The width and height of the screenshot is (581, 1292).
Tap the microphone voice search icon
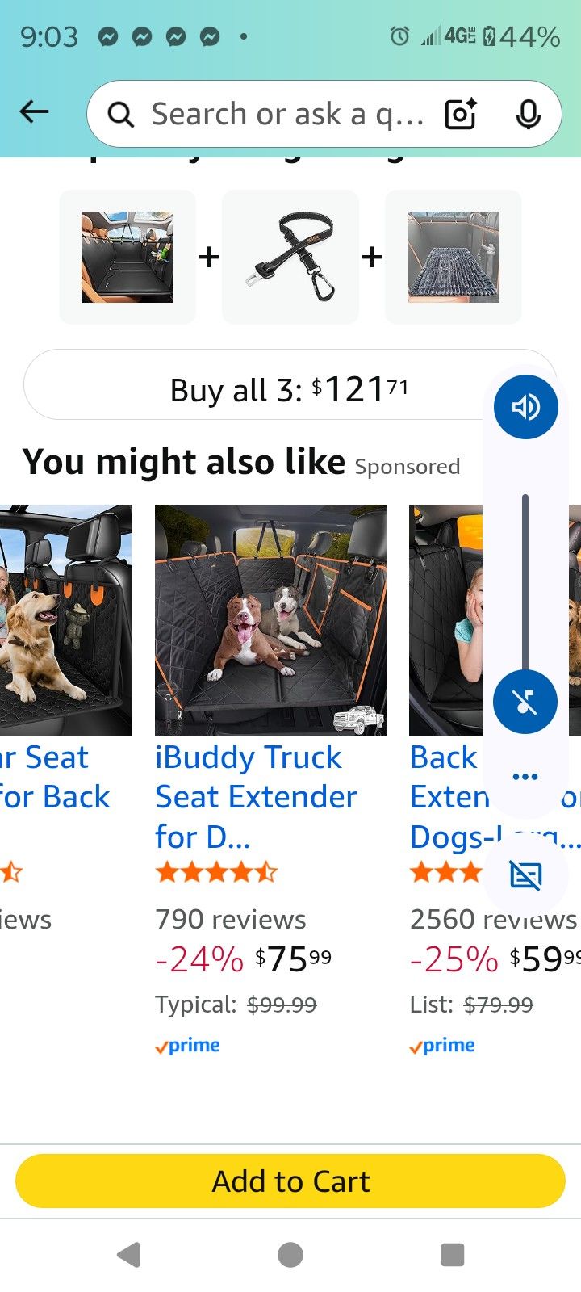tap(528, 115)
